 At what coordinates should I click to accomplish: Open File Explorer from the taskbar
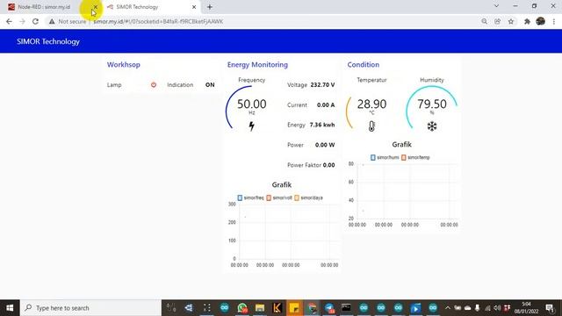pyautogui.click(x=260, y=308)
